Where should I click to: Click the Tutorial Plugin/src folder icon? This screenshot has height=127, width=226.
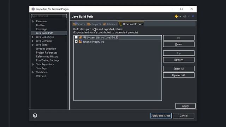tap(81, 42)
